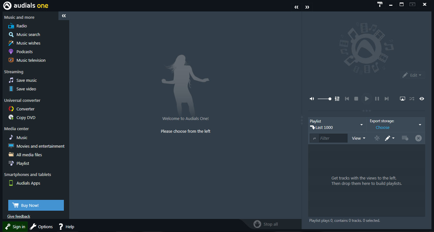Open Options

click(41, 227)
